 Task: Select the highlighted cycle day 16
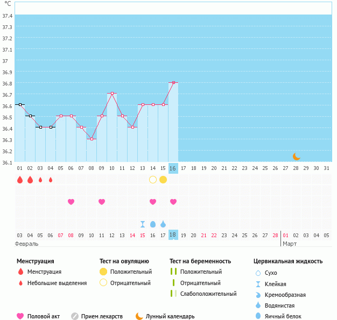[173, 168]
